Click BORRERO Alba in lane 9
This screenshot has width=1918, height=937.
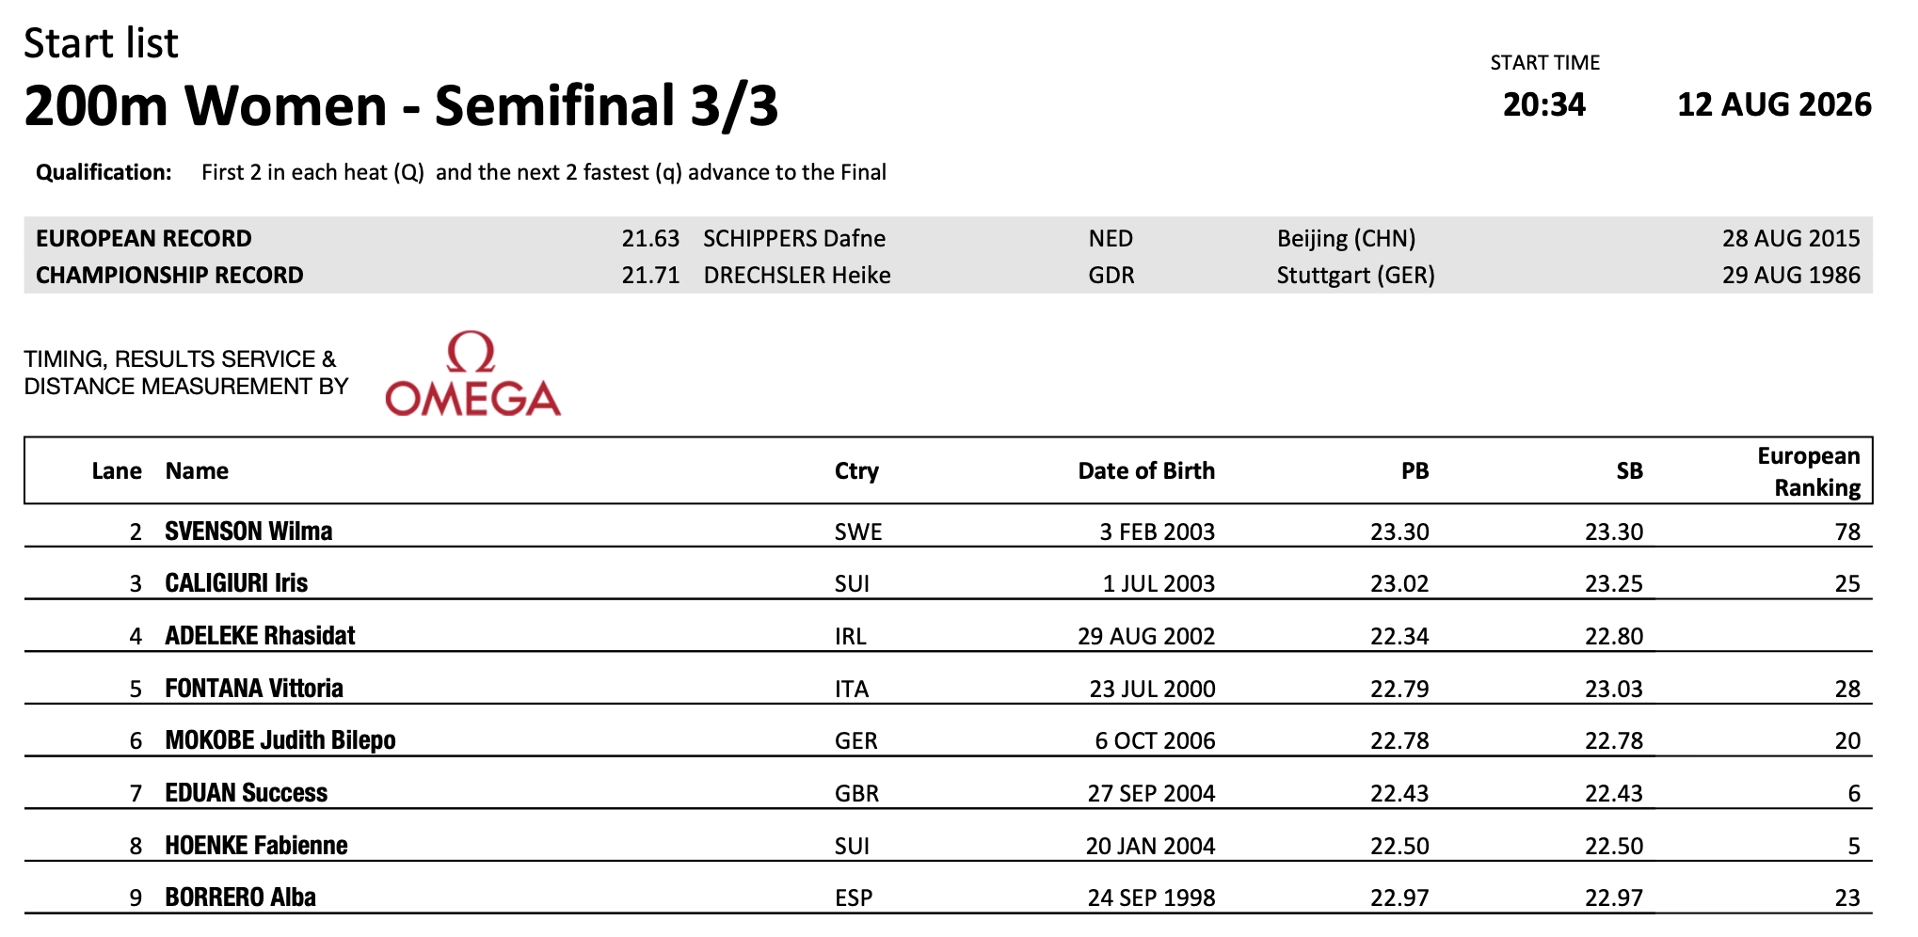[240, 897]
